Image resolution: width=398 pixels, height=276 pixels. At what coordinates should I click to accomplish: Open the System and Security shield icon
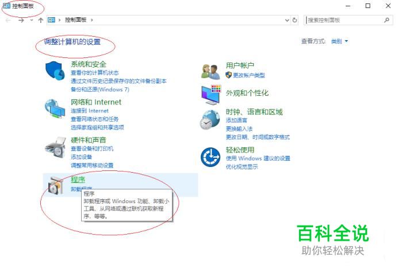pos(55,71)
